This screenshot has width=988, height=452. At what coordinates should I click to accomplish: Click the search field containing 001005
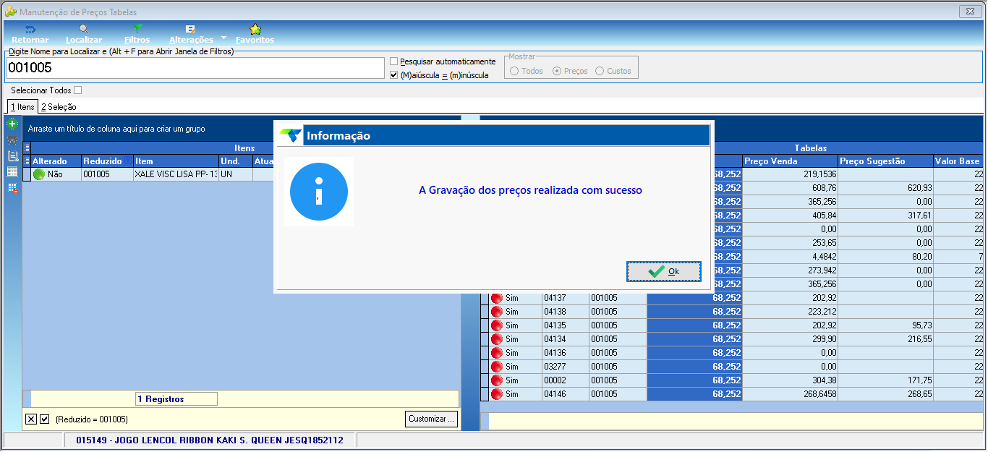point(195,68)
